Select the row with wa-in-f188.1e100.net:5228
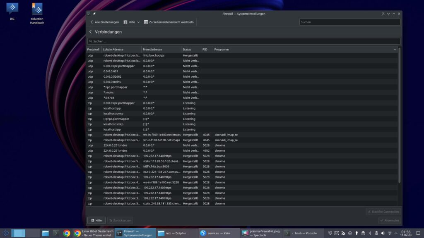424x238 pixels. [x=242, y=182]
